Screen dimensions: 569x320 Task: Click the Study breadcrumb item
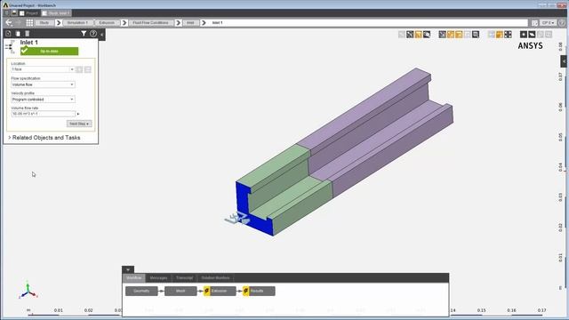(44, 22)
